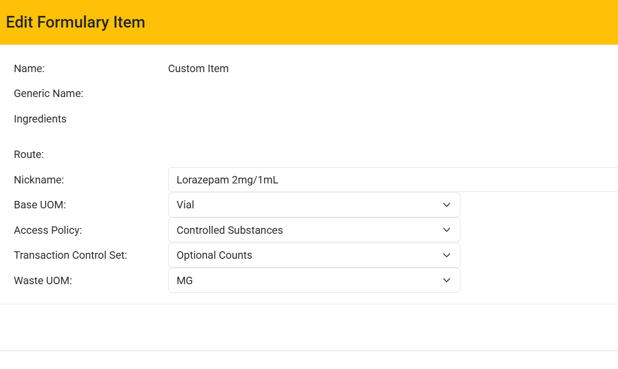Select the Ingredients label
The height and width of the screenshot is (369, 618).
(x=40, y=119)
